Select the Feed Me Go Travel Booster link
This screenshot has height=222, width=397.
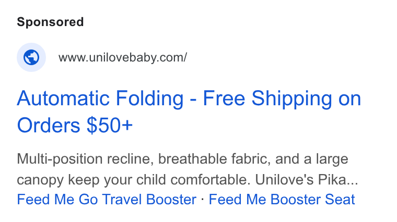pyautogui.click(x=107, y=200)
